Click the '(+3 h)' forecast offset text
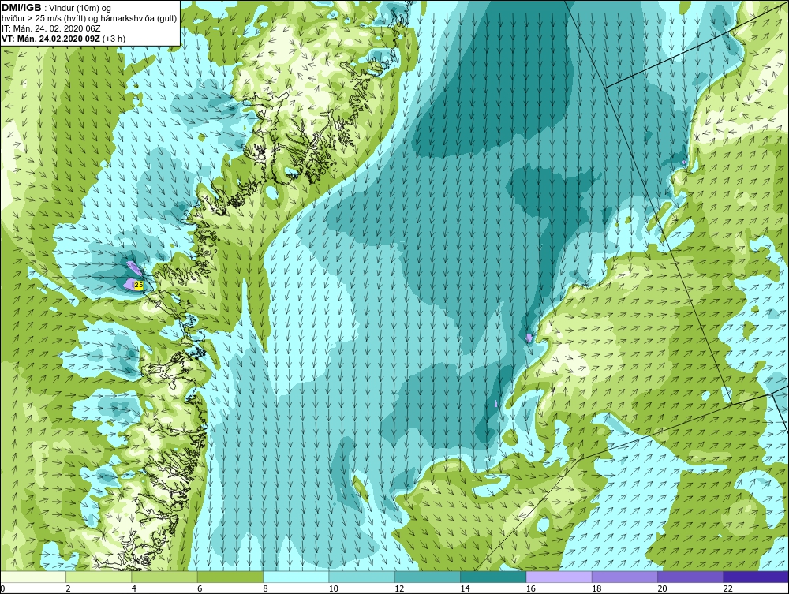This screenshot has width=789, height=594. tap(114, 39)
